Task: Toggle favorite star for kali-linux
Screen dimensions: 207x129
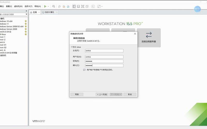Action: [x=26, y=34]
